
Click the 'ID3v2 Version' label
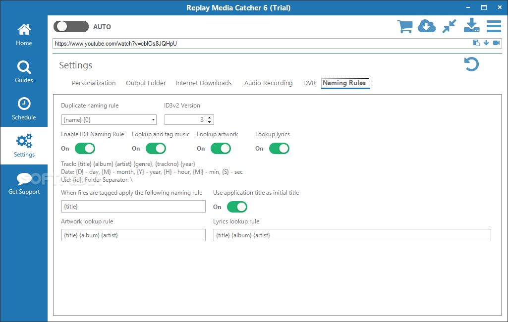coord(182,106)
